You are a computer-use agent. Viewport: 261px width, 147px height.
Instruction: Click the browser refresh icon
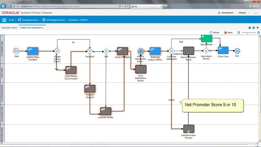[125, 7]
